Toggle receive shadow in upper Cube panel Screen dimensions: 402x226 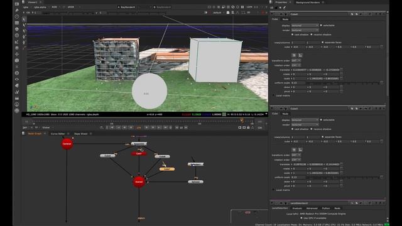(x=312, y=35)
